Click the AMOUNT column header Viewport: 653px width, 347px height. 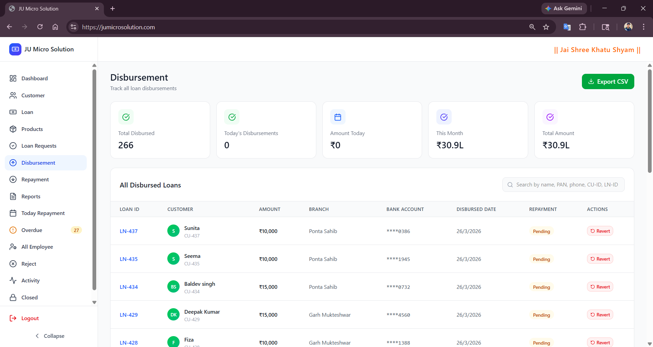pyautogui.click(x=270, y=209)
